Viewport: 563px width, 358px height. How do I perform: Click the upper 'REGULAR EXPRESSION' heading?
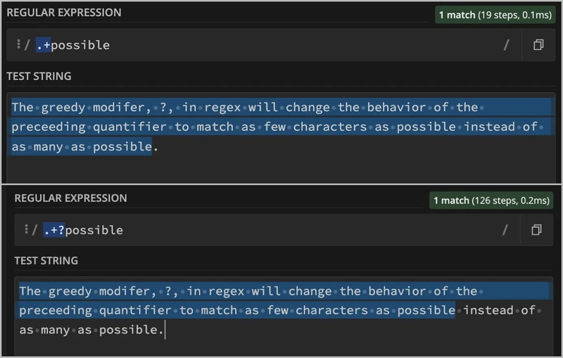pos(63,13)
